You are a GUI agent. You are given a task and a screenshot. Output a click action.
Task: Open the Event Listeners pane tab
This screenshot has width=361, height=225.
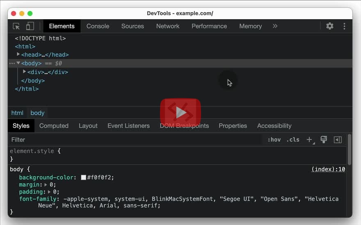click(128, 126)
